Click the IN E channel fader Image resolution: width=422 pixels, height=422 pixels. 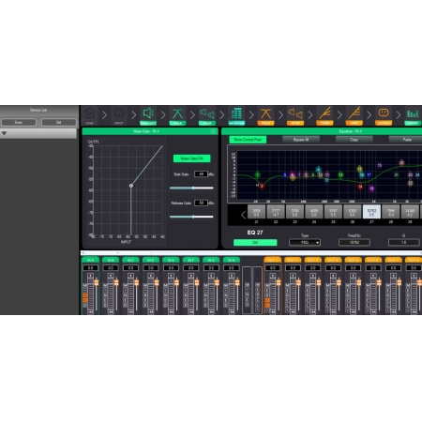coord(176,283)
